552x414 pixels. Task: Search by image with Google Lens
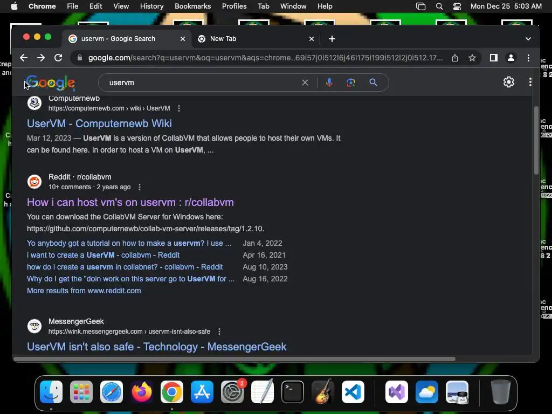350,82
